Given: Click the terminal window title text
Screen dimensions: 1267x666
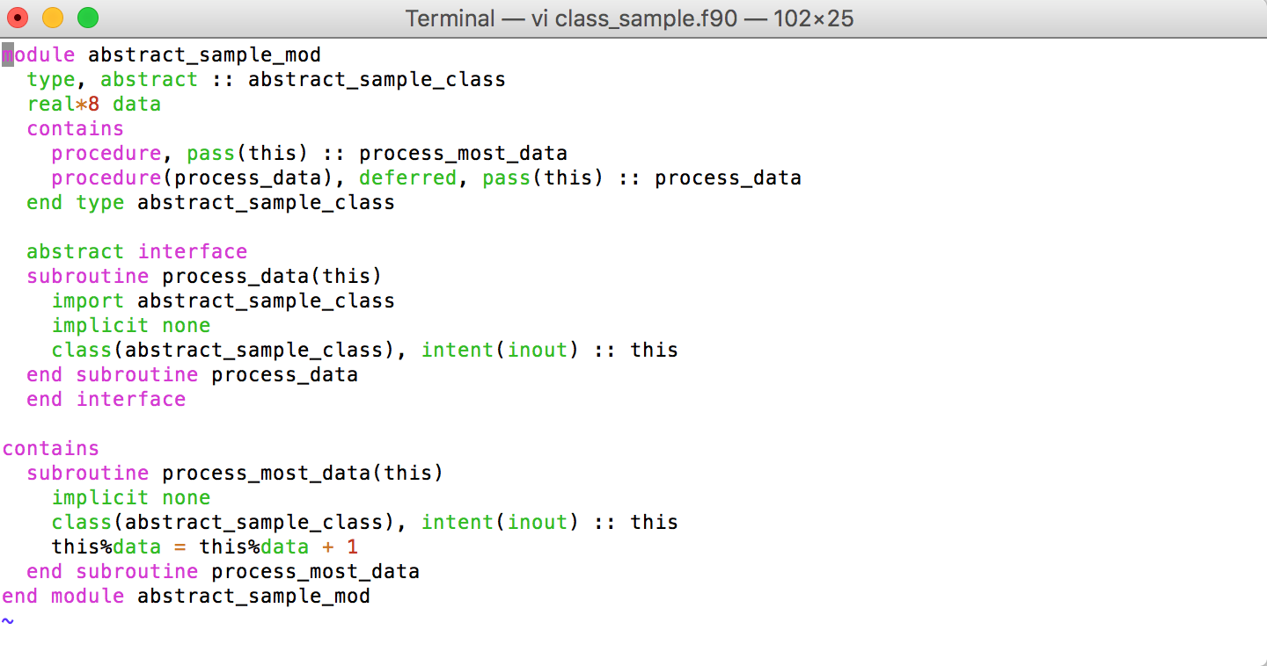Looking at the screenshot, I should (x=629, y=18).
